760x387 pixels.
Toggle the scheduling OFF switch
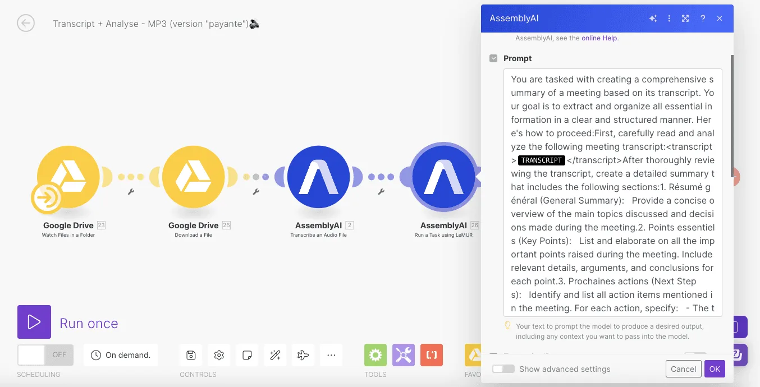tap(45, 355)
